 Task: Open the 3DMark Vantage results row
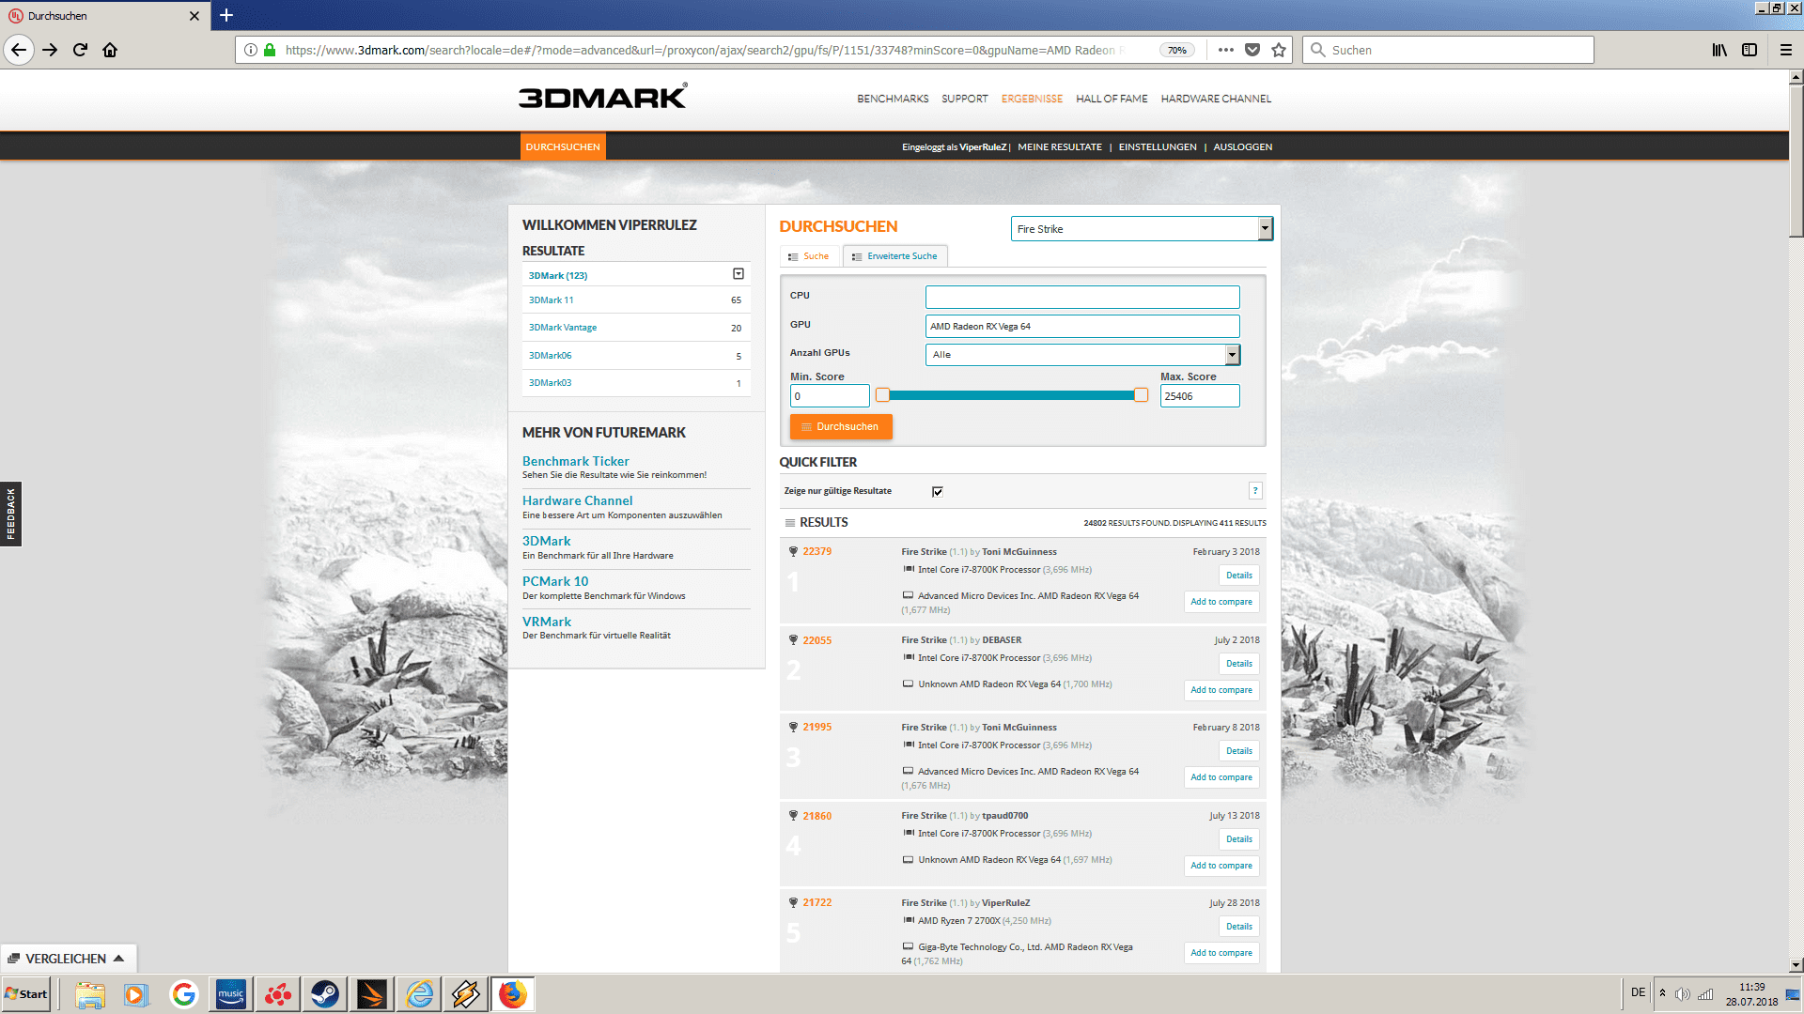click(x=635, y=328)
